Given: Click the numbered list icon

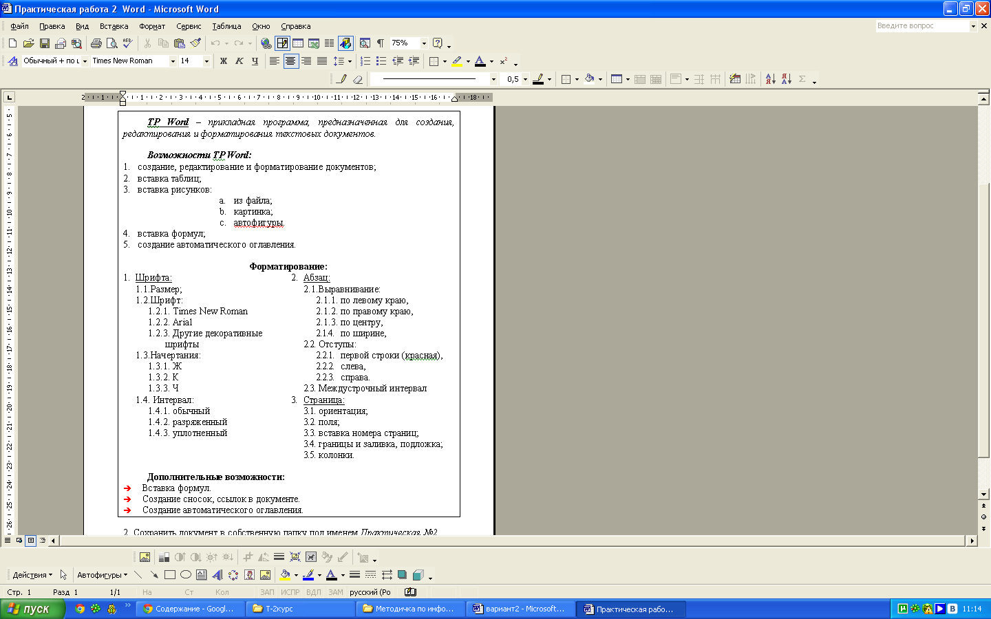Looking at the screenshot, I should 365,61.
